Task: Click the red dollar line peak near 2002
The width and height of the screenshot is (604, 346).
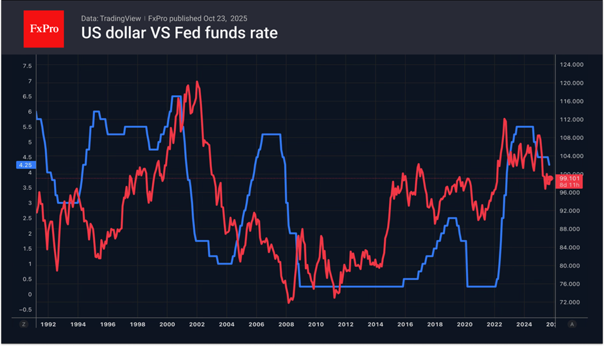Action: [x=196, y=82]
